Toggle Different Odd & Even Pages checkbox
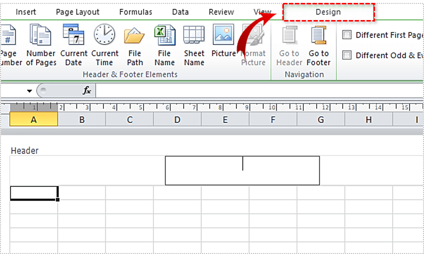Image resolution: width=424 pixels, height=254 pixels. click(x=347, y=55)
